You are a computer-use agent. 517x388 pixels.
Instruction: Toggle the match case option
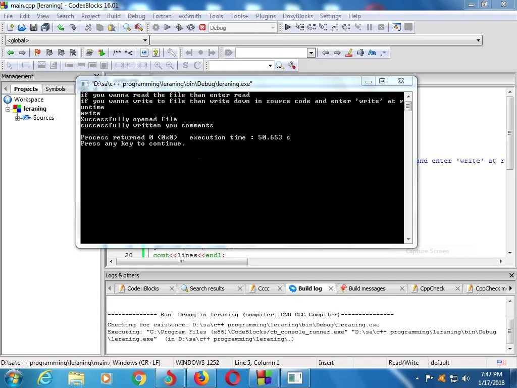click(372, 53)
